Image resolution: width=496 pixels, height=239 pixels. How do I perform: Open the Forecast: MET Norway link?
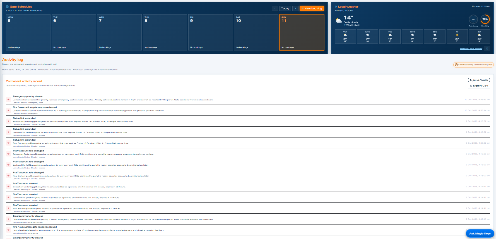tap(471, 49)
